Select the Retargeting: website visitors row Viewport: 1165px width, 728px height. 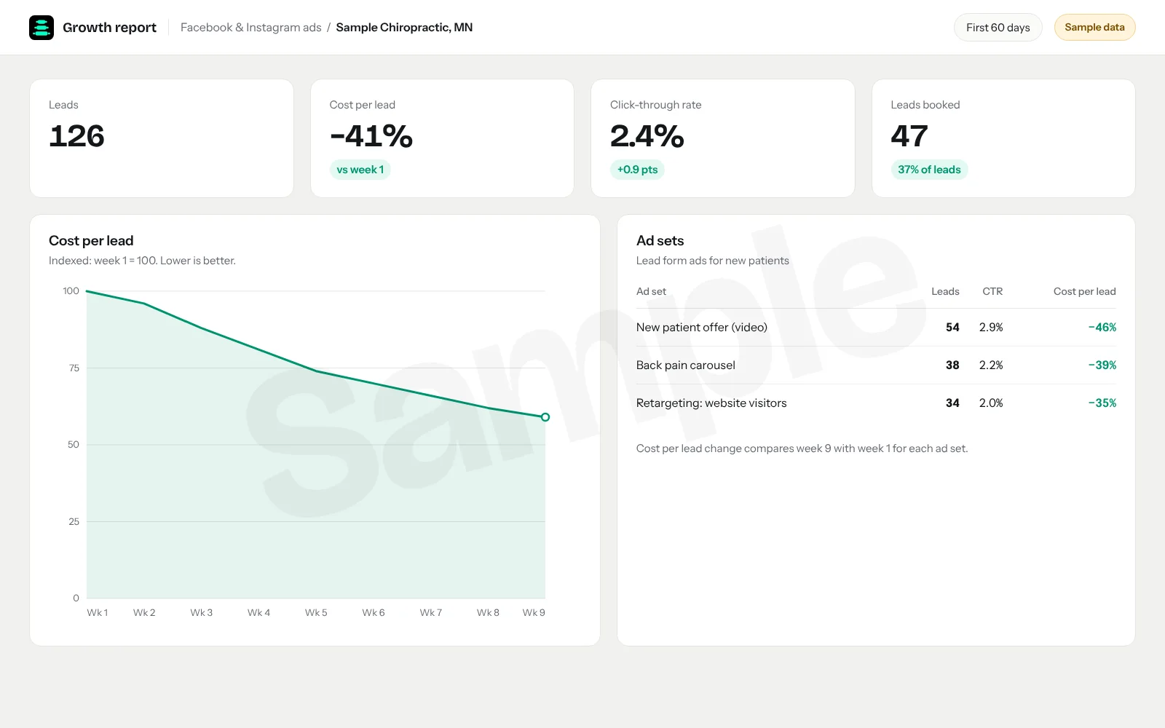[876, 403]
